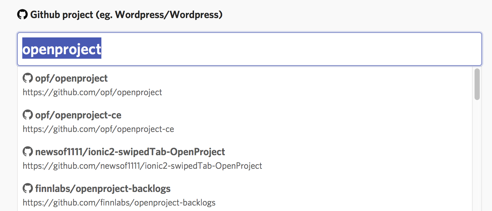The width and height of the screenshot is (492, 211).
Task: Click the finnlabs/openproject-backlogs URL text
Action: point(119,203)
